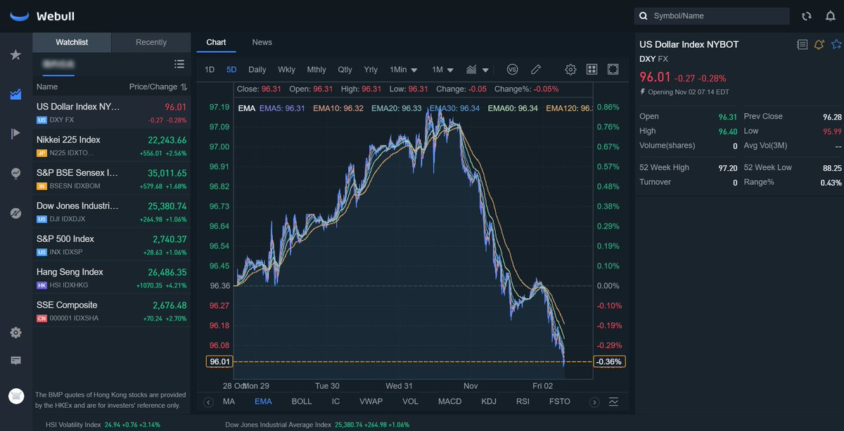The image size is (844, 431).
Task: Open sidebar settings gear icon
Action: (x=15, y=333)
